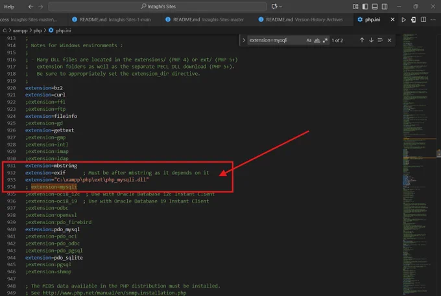441x296 pixels.
Task: Click the 'Notes for Windows environments' comment
Action: click(74, 45)
